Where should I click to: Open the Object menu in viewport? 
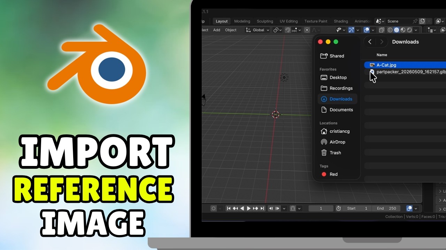coord(231,30)
